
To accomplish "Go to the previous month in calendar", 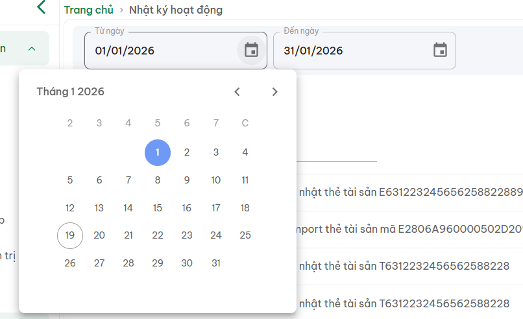I will pos(237,91).
